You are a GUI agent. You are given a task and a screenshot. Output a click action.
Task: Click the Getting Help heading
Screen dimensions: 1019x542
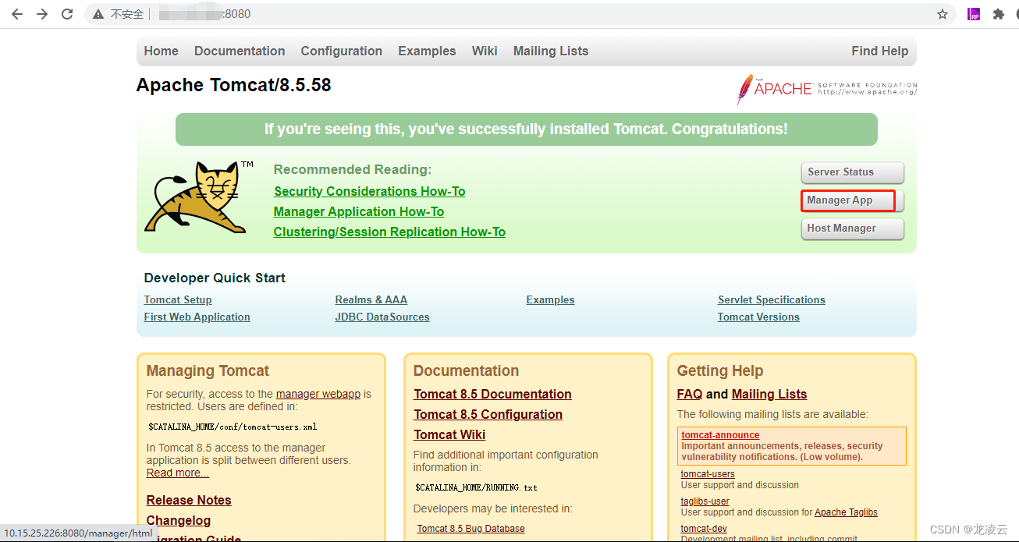[x=720, y=371]
